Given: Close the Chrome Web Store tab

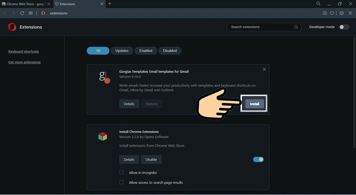Looking at the screenshot, I should pos(49,4).
